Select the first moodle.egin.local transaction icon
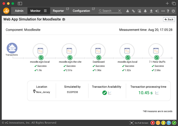178x126 pixels. pyautogui.click(x=40, y=51)
